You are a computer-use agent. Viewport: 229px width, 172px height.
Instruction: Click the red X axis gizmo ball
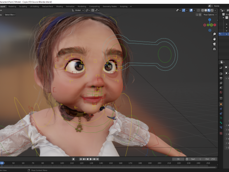pyautogui.click(x=215, y=25)
